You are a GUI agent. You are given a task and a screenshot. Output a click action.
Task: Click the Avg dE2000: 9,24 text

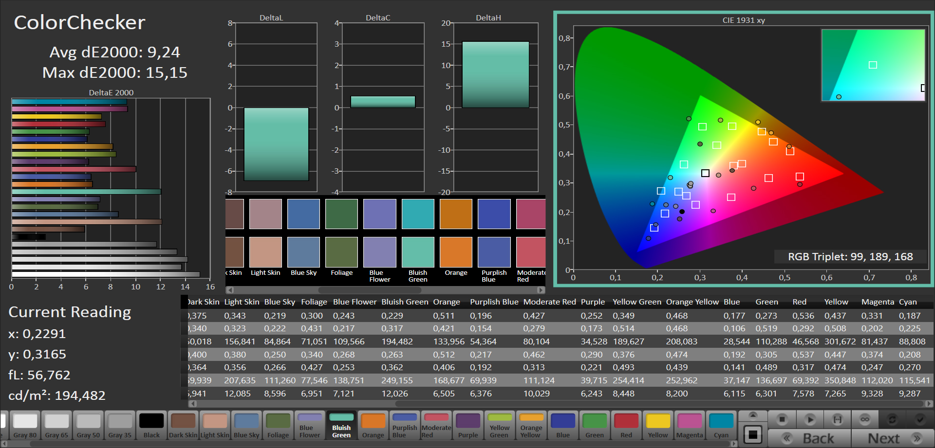coord(115,52)
